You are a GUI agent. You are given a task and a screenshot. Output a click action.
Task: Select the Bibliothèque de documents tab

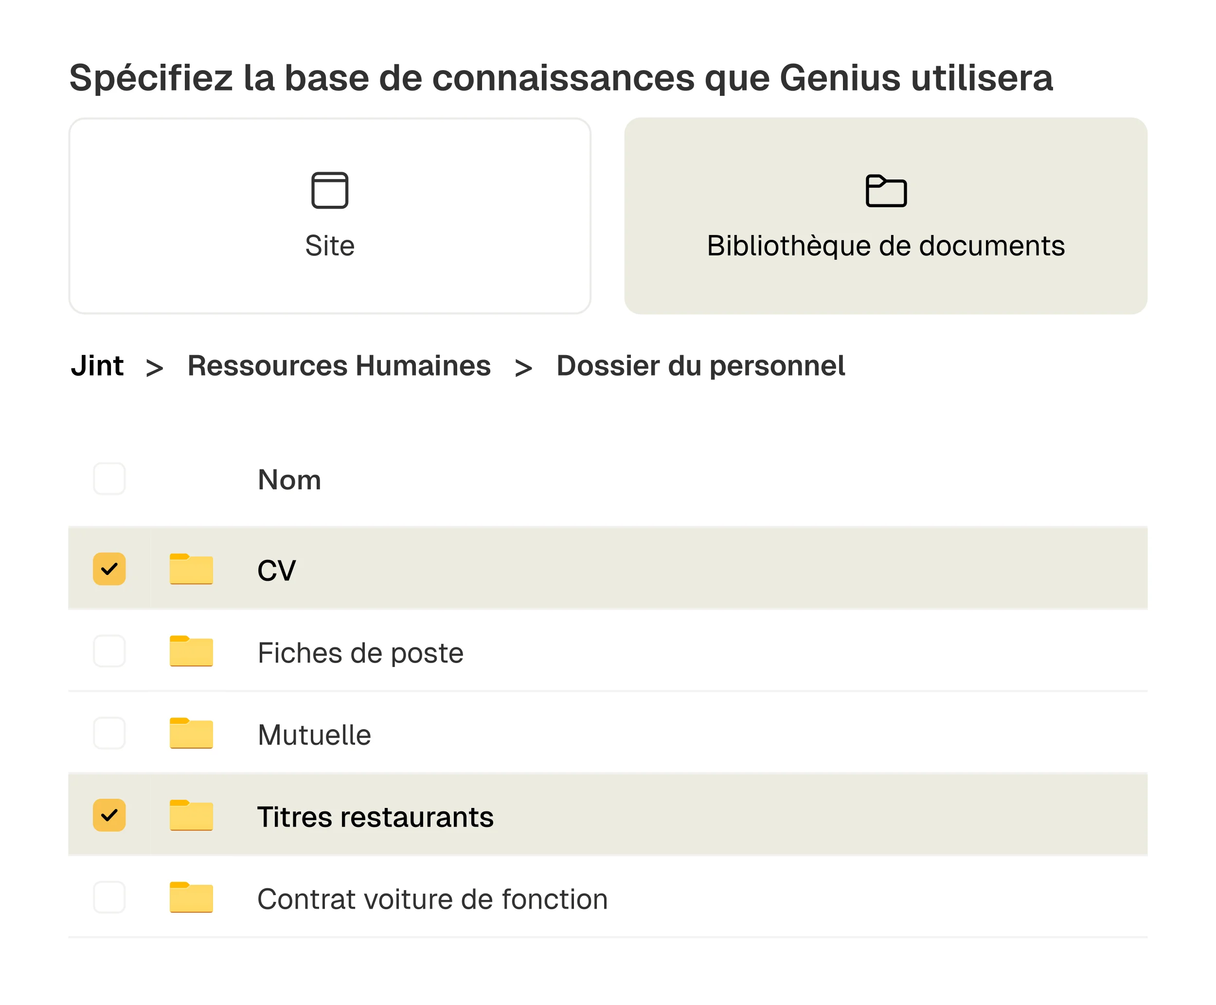tap(886, 216)
